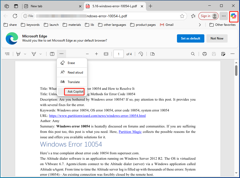Zoom in the PDF
240x178 pixels.
pos(96,54)
